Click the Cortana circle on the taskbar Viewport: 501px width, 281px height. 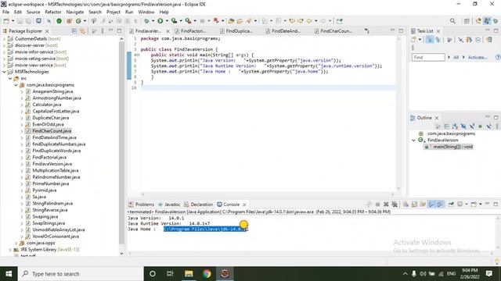[x=153, y=274]
